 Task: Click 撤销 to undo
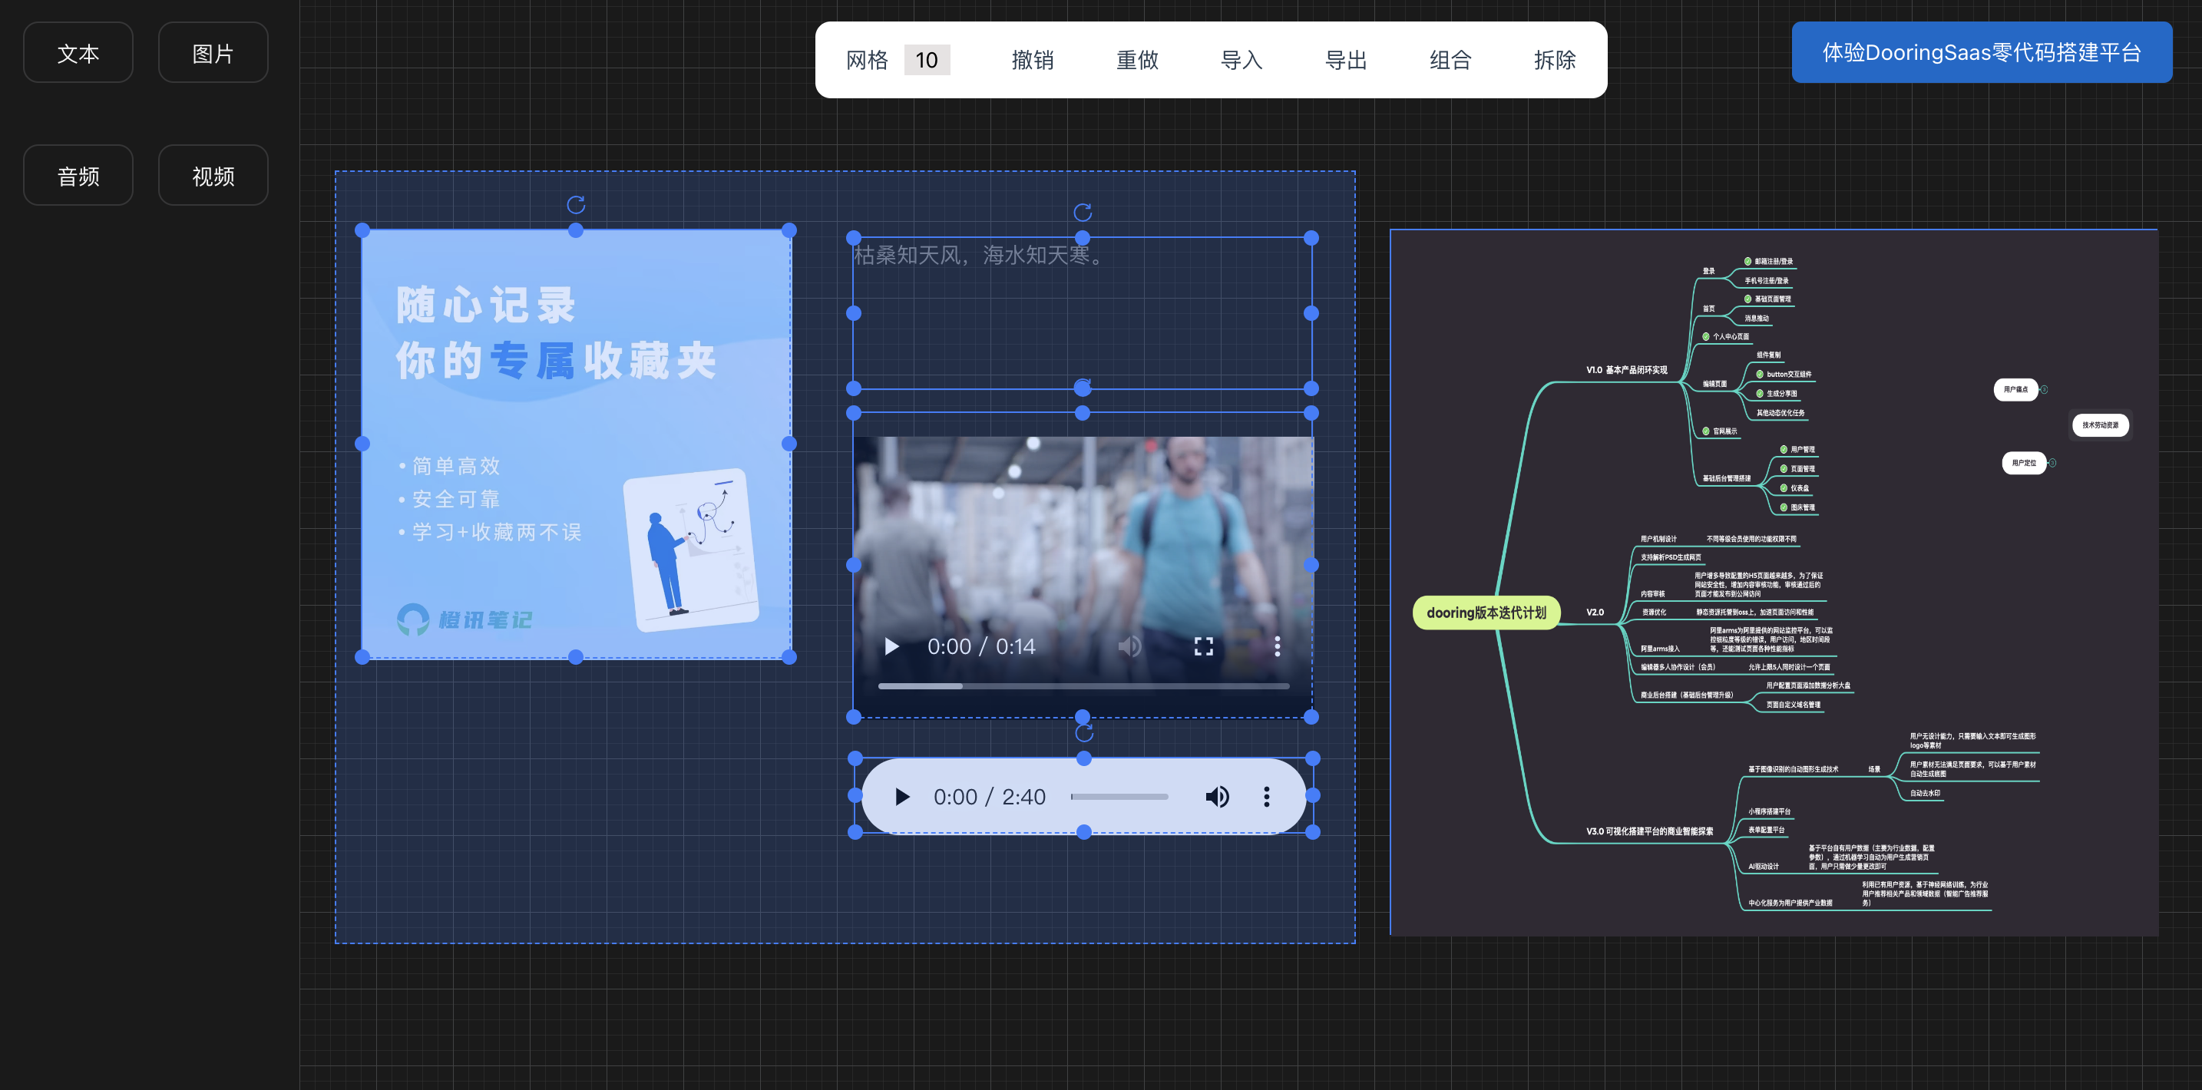coord(1033,60)
